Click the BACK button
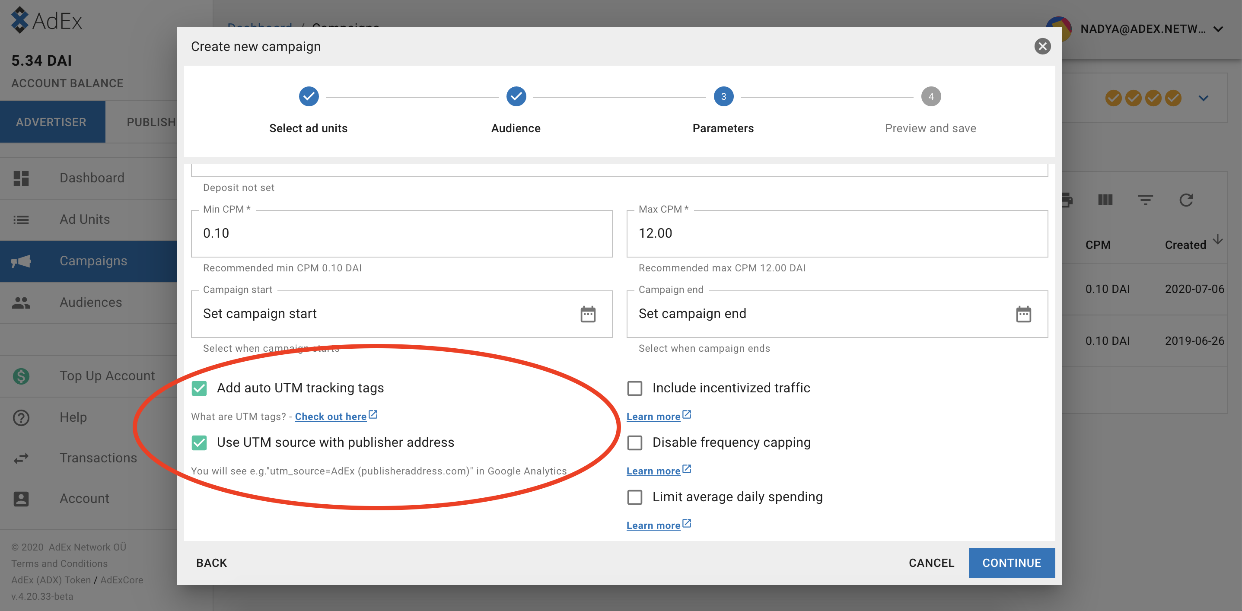Image resolution: width=1242 pixels, height=611 pixels. coord(212,563)
